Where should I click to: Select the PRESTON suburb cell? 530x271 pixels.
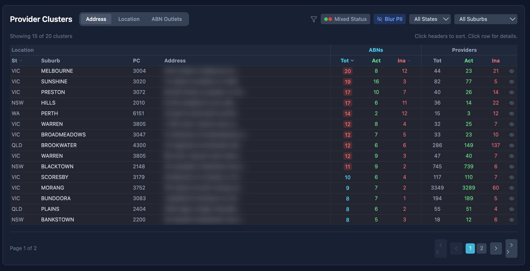53,92
